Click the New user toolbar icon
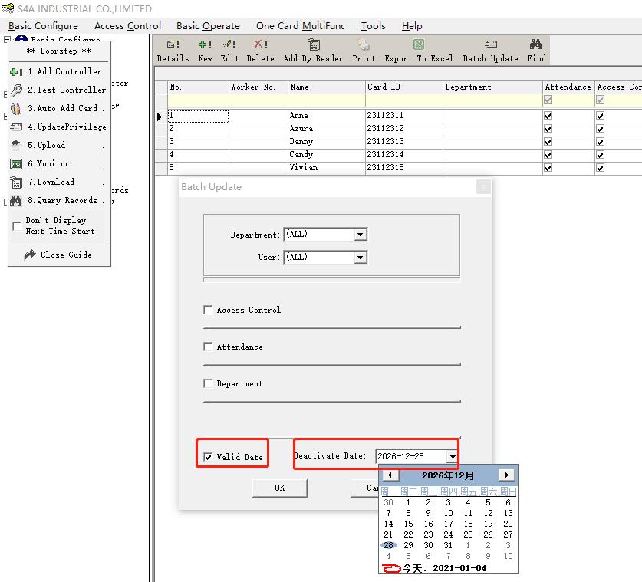 [x=205, y=44]
